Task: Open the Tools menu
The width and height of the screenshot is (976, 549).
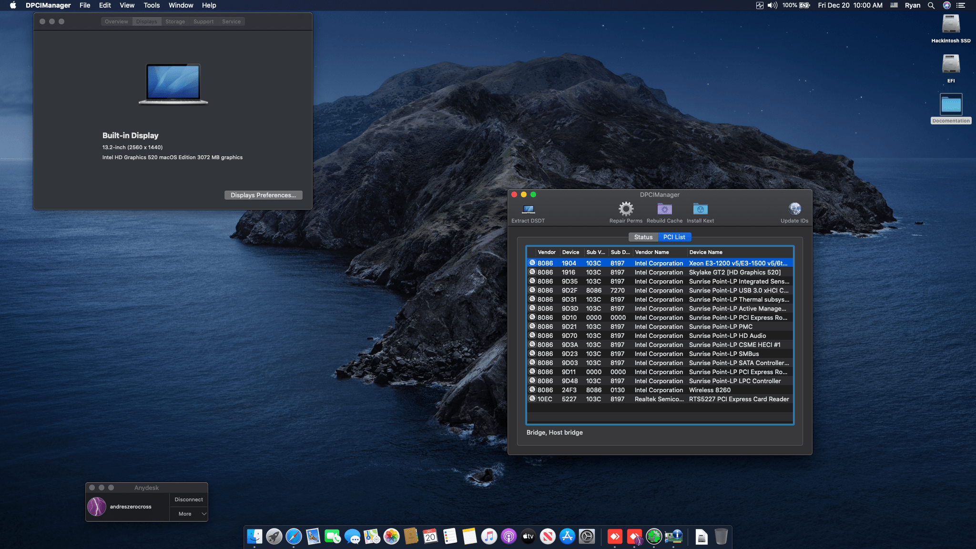Action: [x=152, y=5]
